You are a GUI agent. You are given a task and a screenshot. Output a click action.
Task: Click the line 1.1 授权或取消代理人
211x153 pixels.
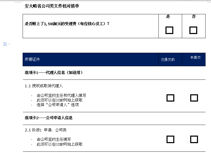click(44, 86)
